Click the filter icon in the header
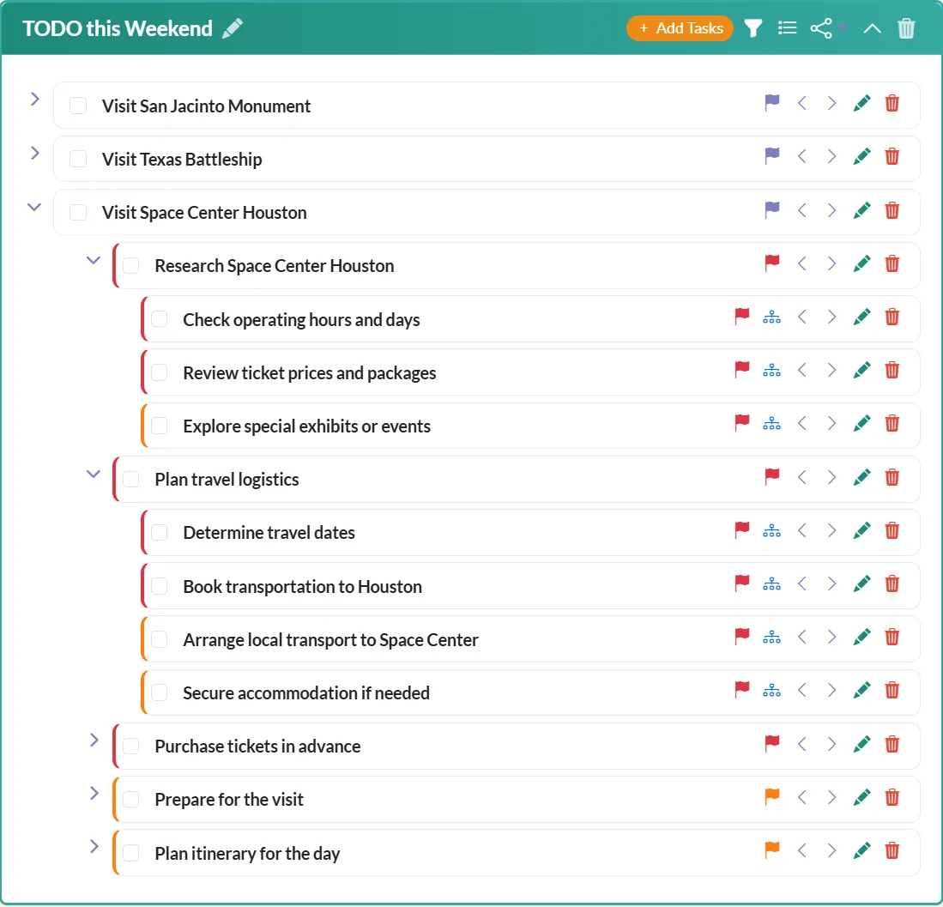The height and width of the screenshot is (907, 943). tap(753, 28)
